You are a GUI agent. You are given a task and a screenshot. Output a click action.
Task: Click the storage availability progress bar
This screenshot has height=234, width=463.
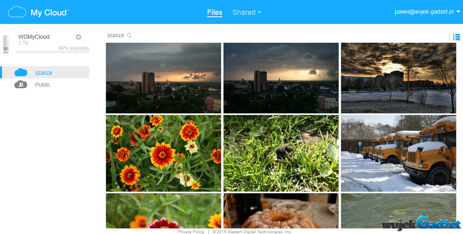coord(53,52)
